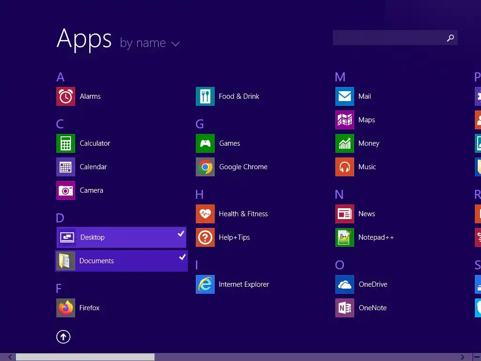
Task: Launch Notepad++ from its icon
Action: (x=345, y=237)
